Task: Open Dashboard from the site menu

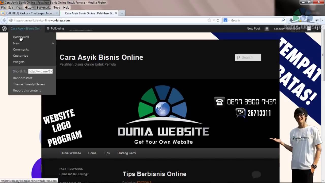Action: click(x=21, y=37)
